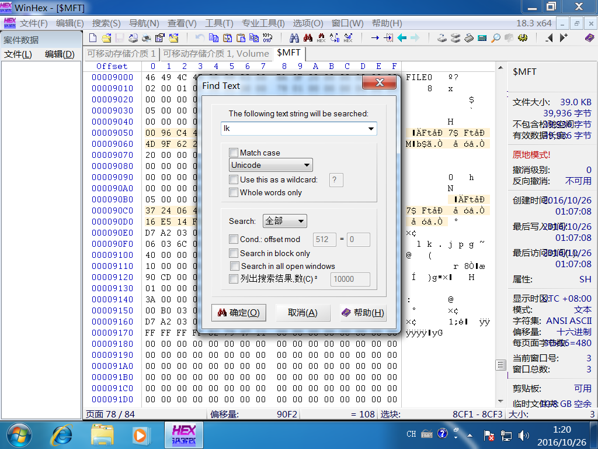The width and height of the screenshot is (598, 449).
Task: Open the search text history dropdown
Action: click(371, 129)
